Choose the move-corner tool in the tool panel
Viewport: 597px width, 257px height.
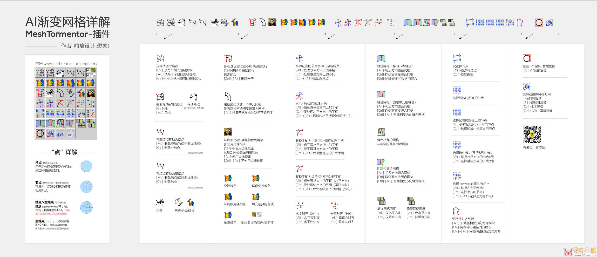click(60, 73)
